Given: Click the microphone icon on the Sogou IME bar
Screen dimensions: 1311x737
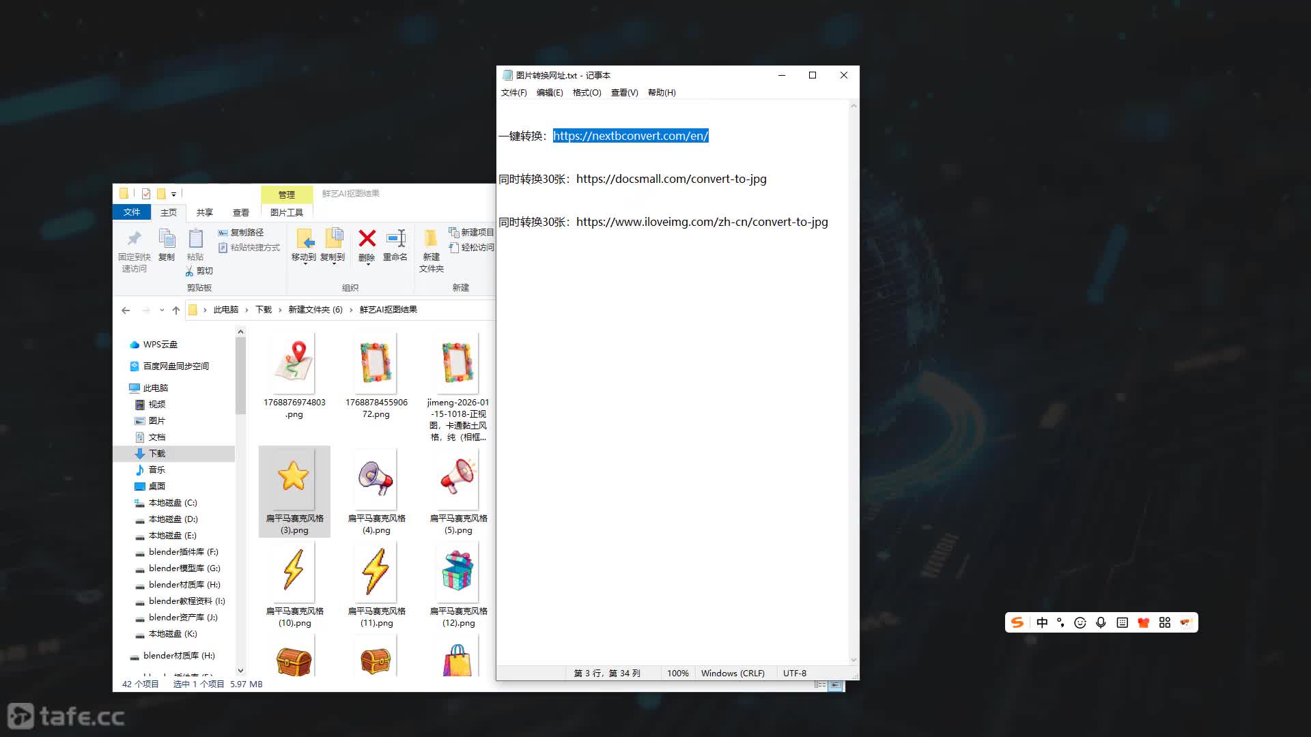Looking at the screenshot, I should (1101, 622).
